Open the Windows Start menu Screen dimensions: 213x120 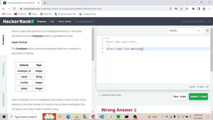coord(4,117)
